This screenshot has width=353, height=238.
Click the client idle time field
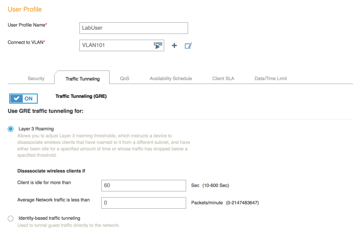point(144,186)
